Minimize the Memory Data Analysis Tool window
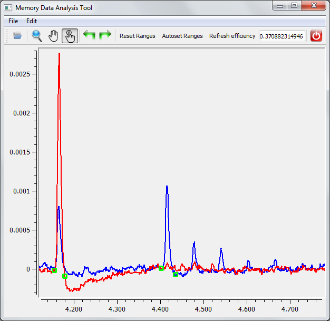This screenshot has width=330, height=321. click(x=280, y=6)
